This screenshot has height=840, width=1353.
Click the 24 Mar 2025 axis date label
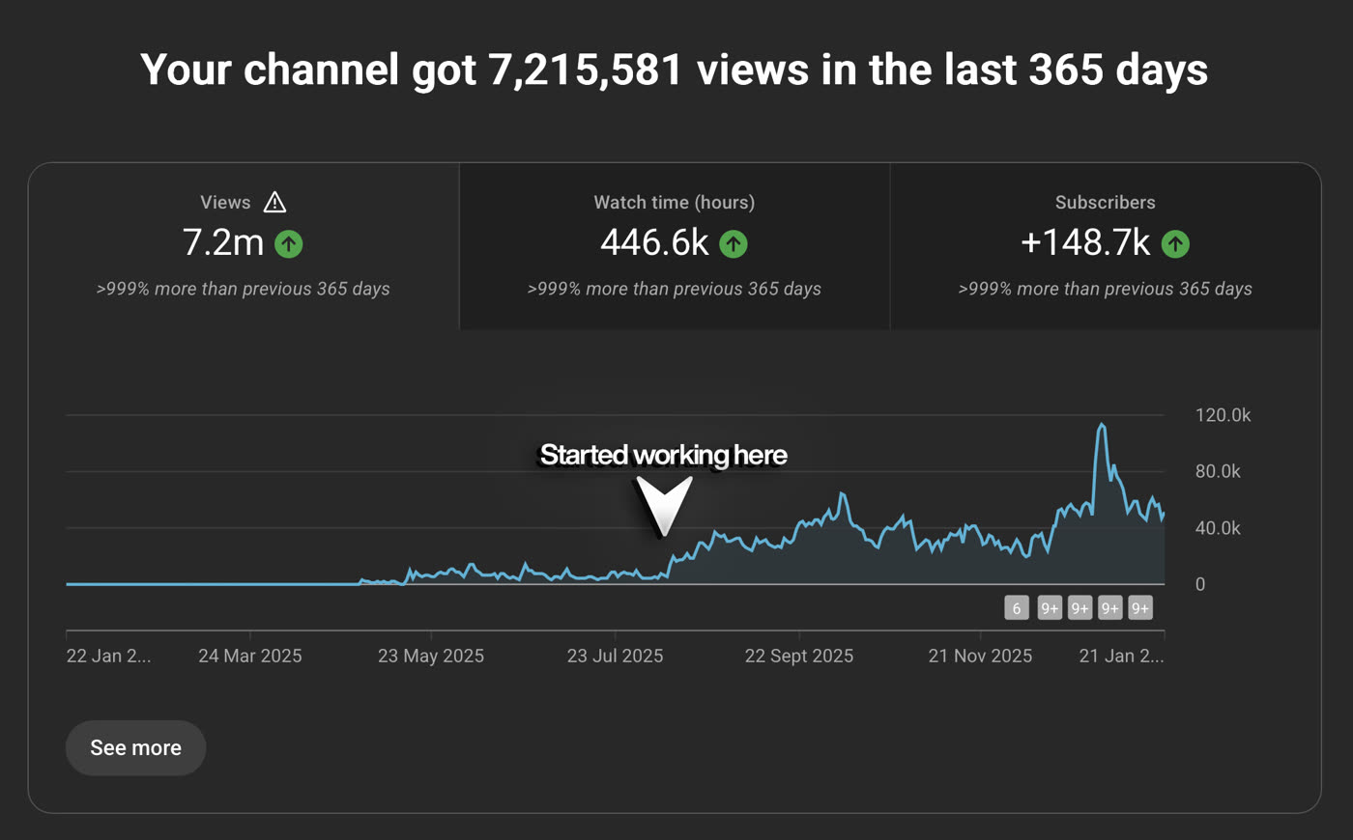click(x=250, y=656)
